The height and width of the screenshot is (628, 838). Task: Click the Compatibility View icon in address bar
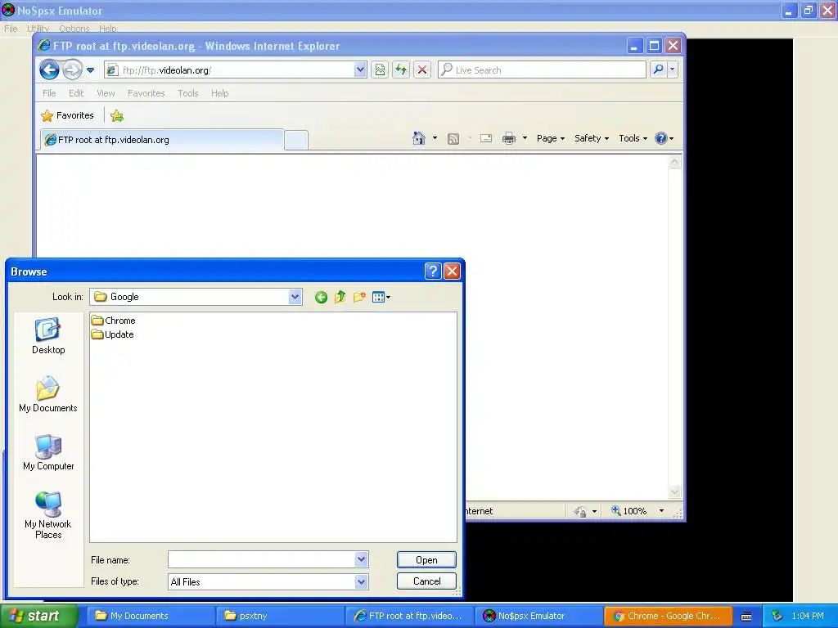[380, 70]
